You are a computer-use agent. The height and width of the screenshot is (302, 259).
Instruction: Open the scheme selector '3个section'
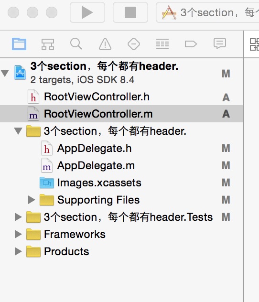tap(207, 12)
